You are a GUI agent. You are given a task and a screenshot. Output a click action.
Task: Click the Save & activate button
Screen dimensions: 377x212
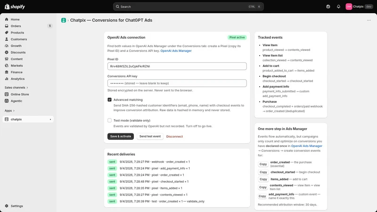(121, 136)
